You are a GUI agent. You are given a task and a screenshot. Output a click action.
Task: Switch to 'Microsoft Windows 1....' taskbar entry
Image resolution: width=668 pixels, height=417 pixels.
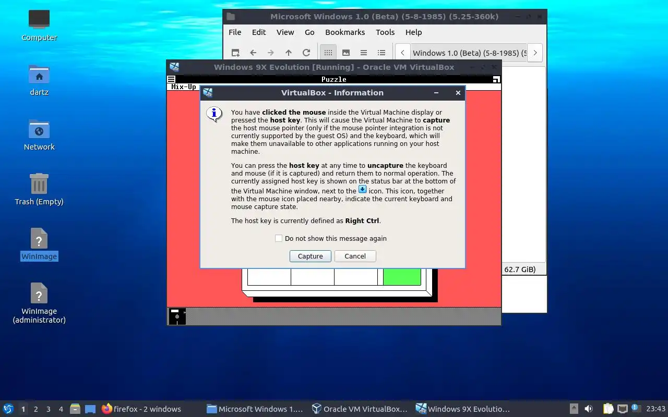(x=255, y=409)
